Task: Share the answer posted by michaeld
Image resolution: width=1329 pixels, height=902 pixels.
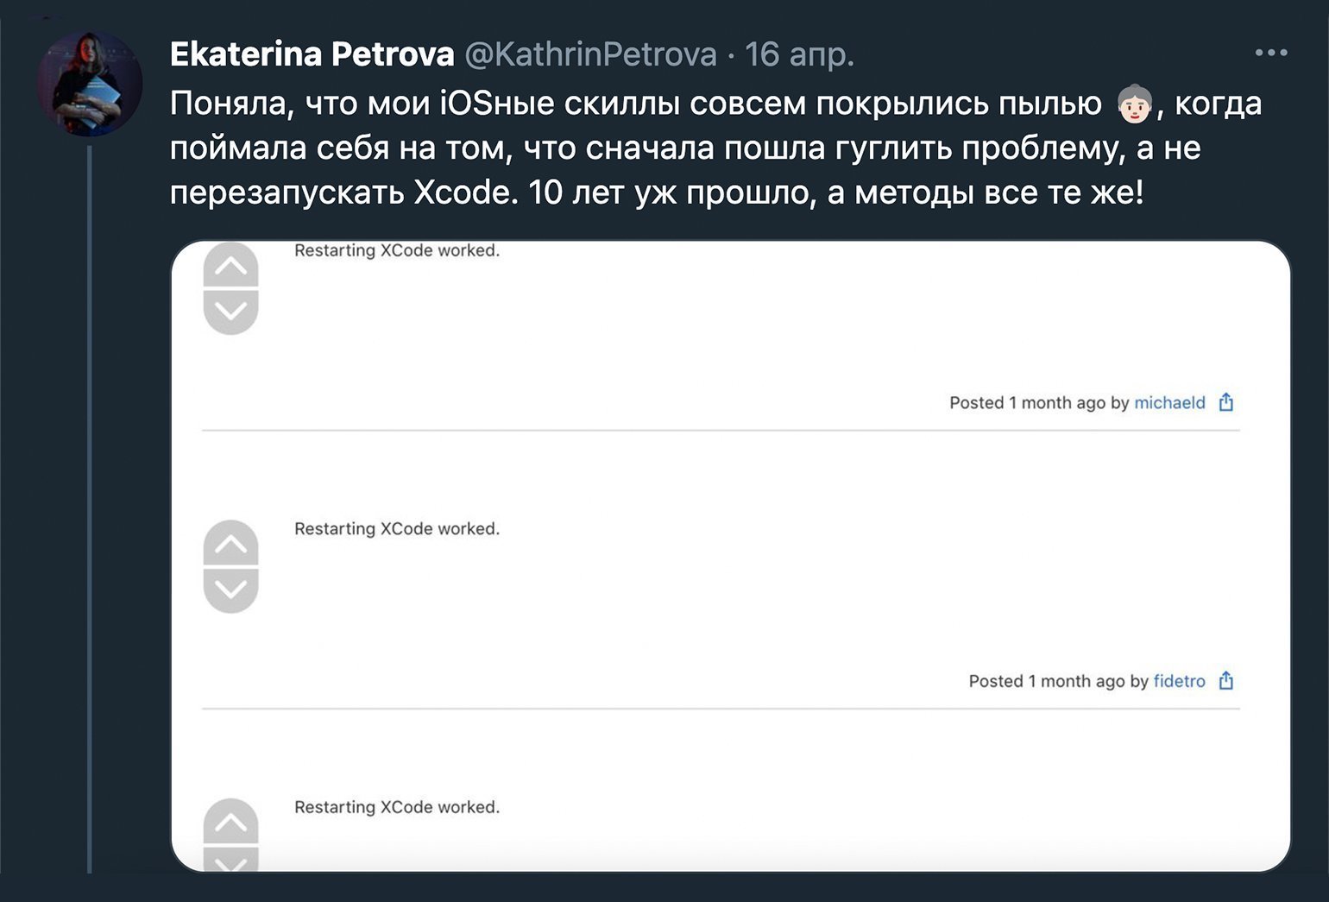Action: coord(1226,402)
